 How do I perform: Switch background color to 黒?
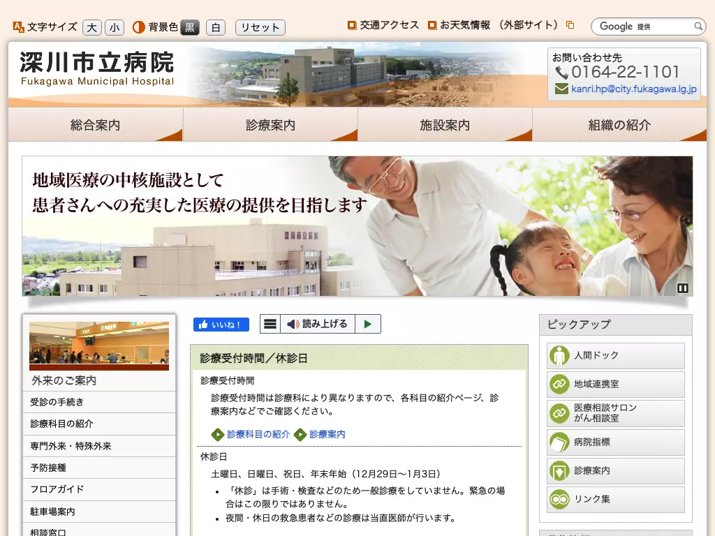(x=190, y=27)
